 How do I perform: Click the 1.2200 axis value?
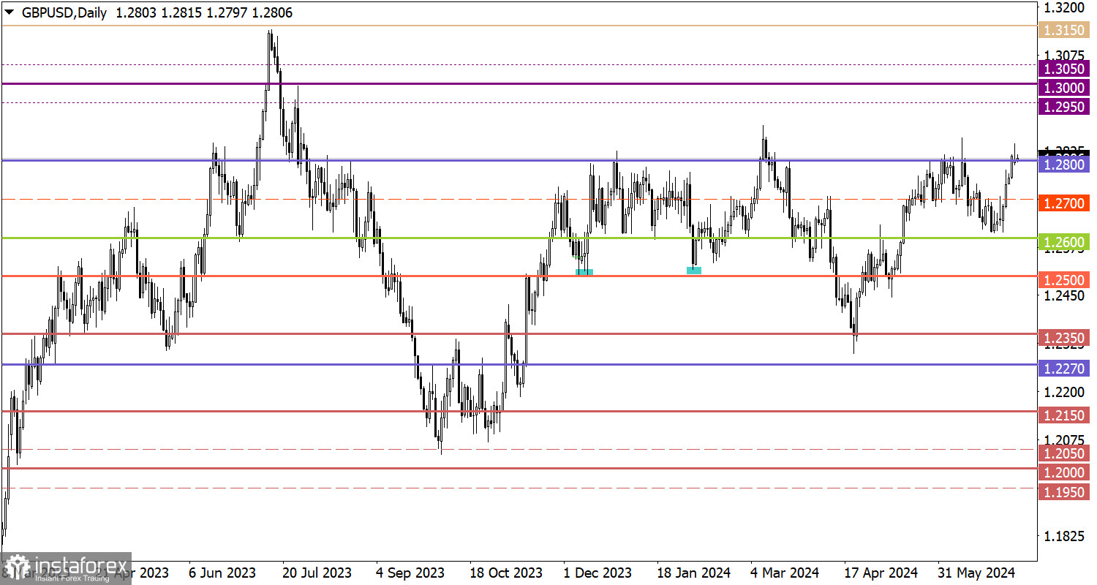click(1064, 393)
